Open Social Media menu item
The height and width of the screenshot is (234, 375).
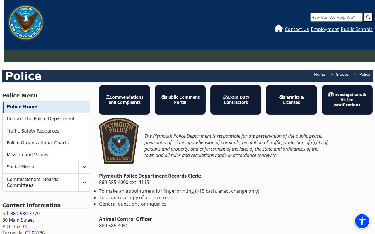40,167
